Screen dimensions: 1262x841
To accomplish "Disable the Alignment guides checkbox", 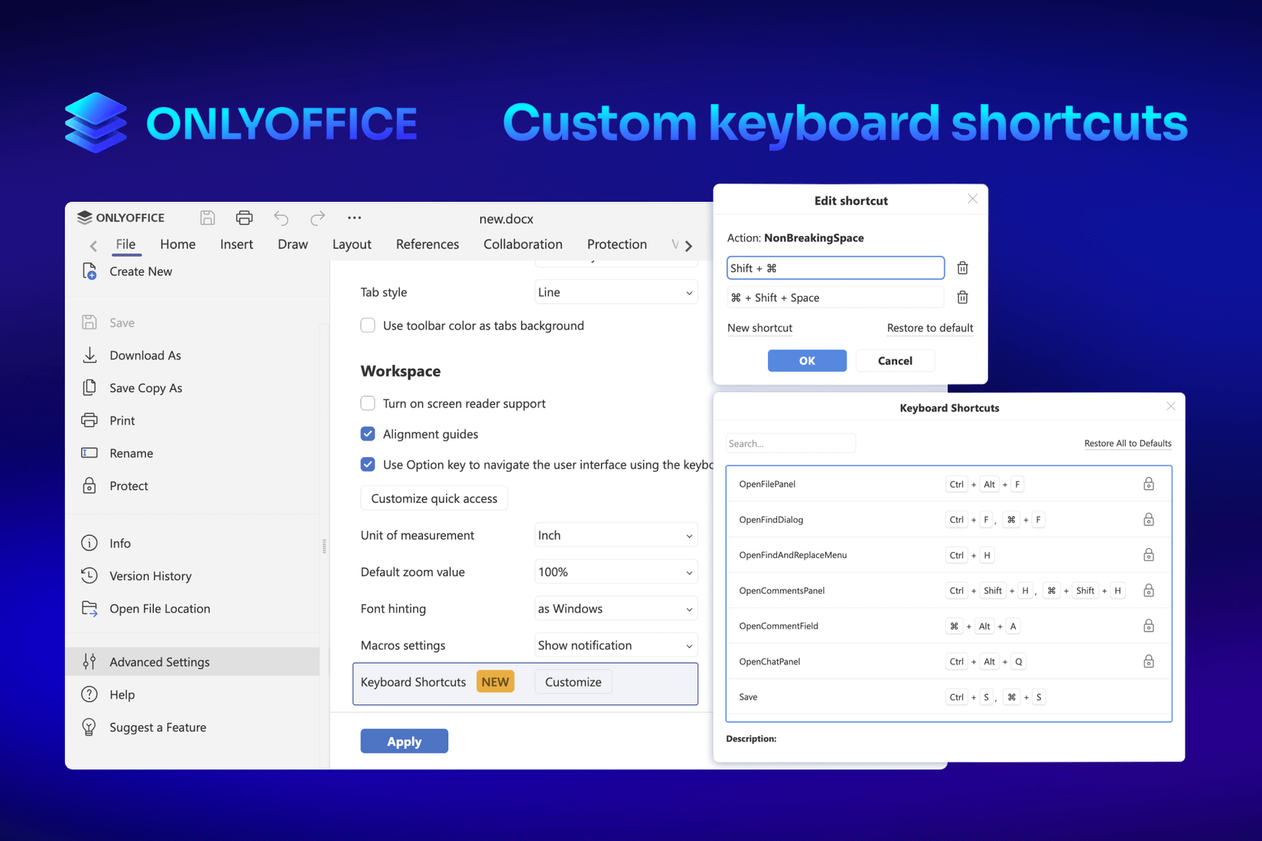I will coord(368,433).
